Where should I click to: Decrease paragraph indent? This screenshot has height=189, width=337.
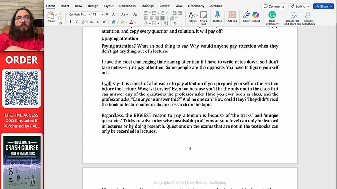(x=175, y=13)
